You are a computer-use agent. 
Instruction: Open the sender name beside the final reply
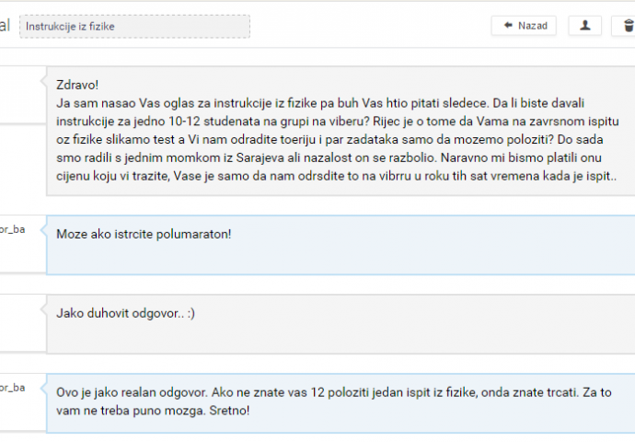(13, 387)
